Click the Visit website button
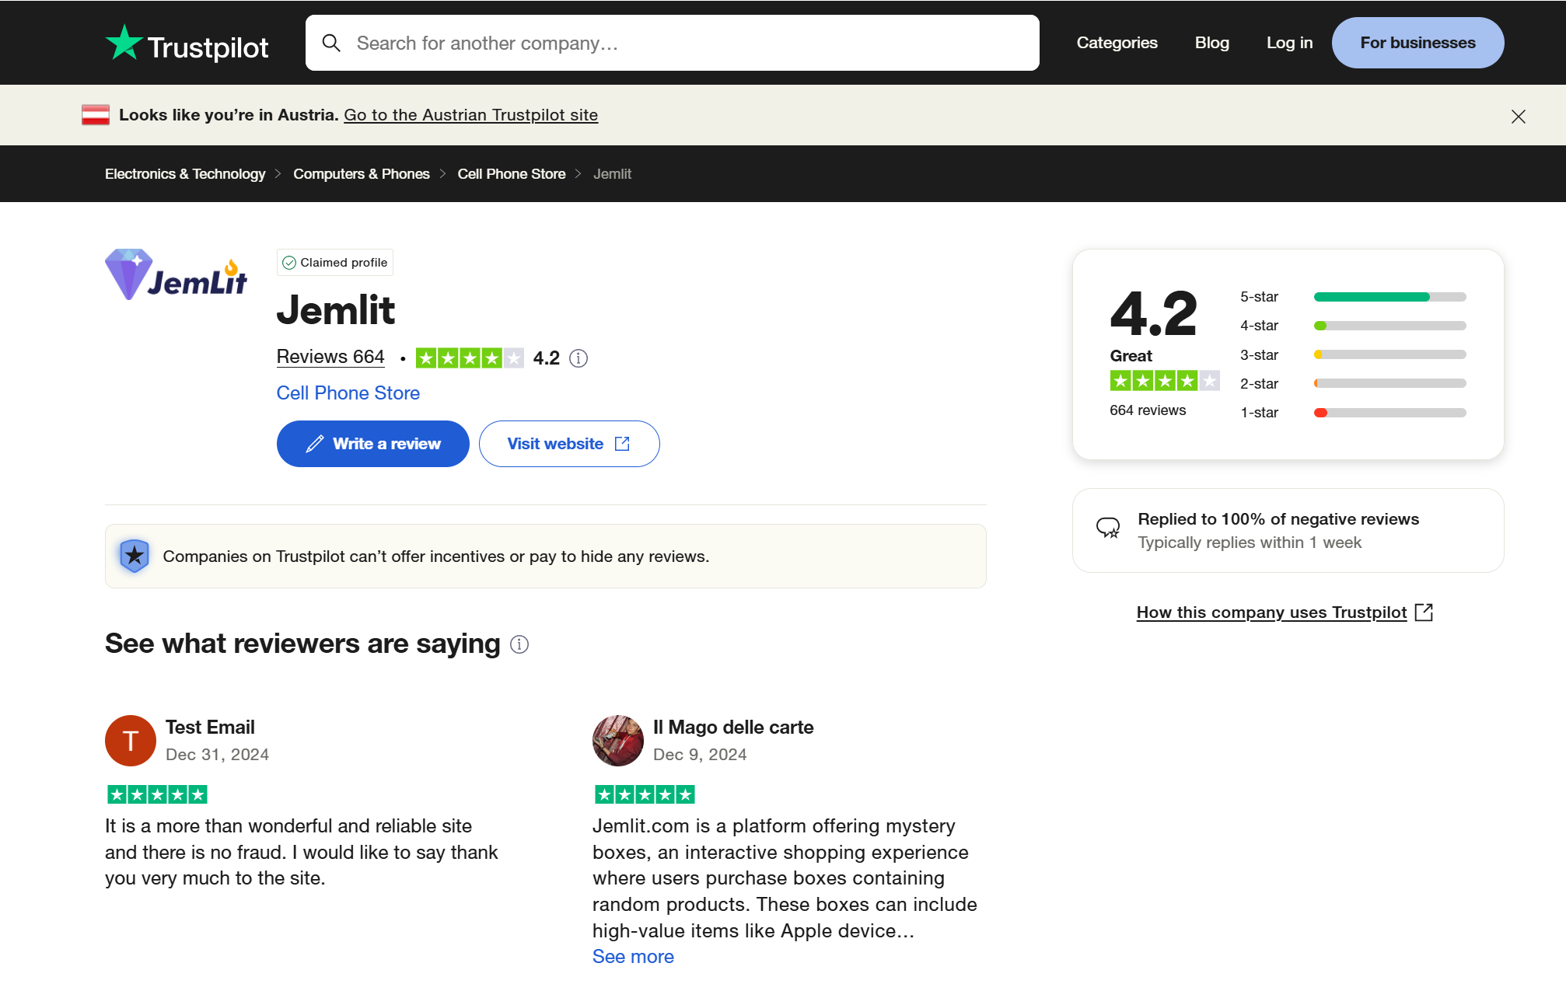Screen dimensions: 1566x991 [x=569, y=444]
